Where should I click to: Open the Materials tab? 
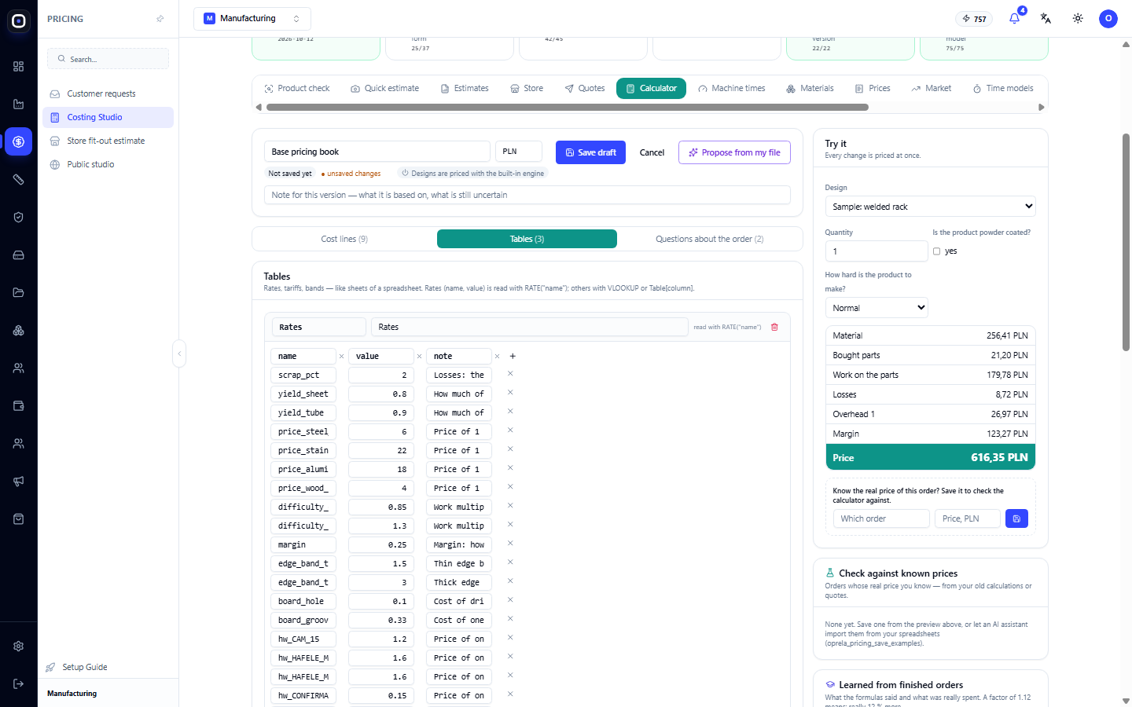pos(810,88)
